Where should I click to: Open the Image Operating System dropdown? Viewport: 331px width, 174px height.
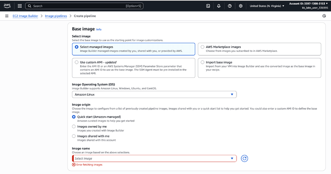click(154, 95)
